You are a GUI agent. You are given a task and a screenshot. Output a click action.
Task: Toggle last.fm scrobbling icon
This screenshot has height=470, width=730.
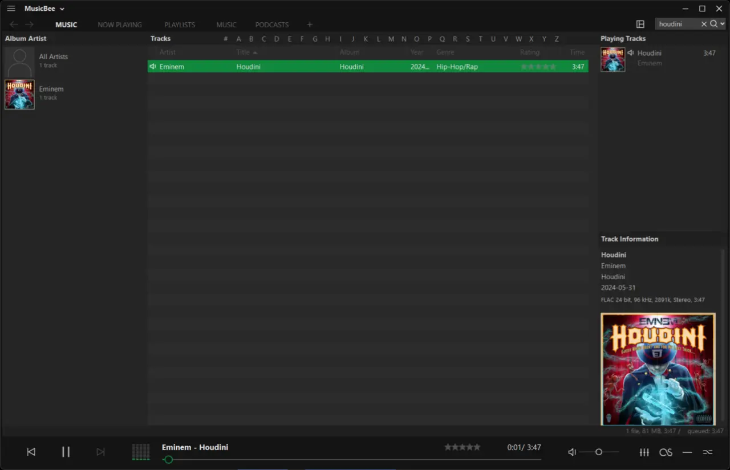tap(666, 452)
